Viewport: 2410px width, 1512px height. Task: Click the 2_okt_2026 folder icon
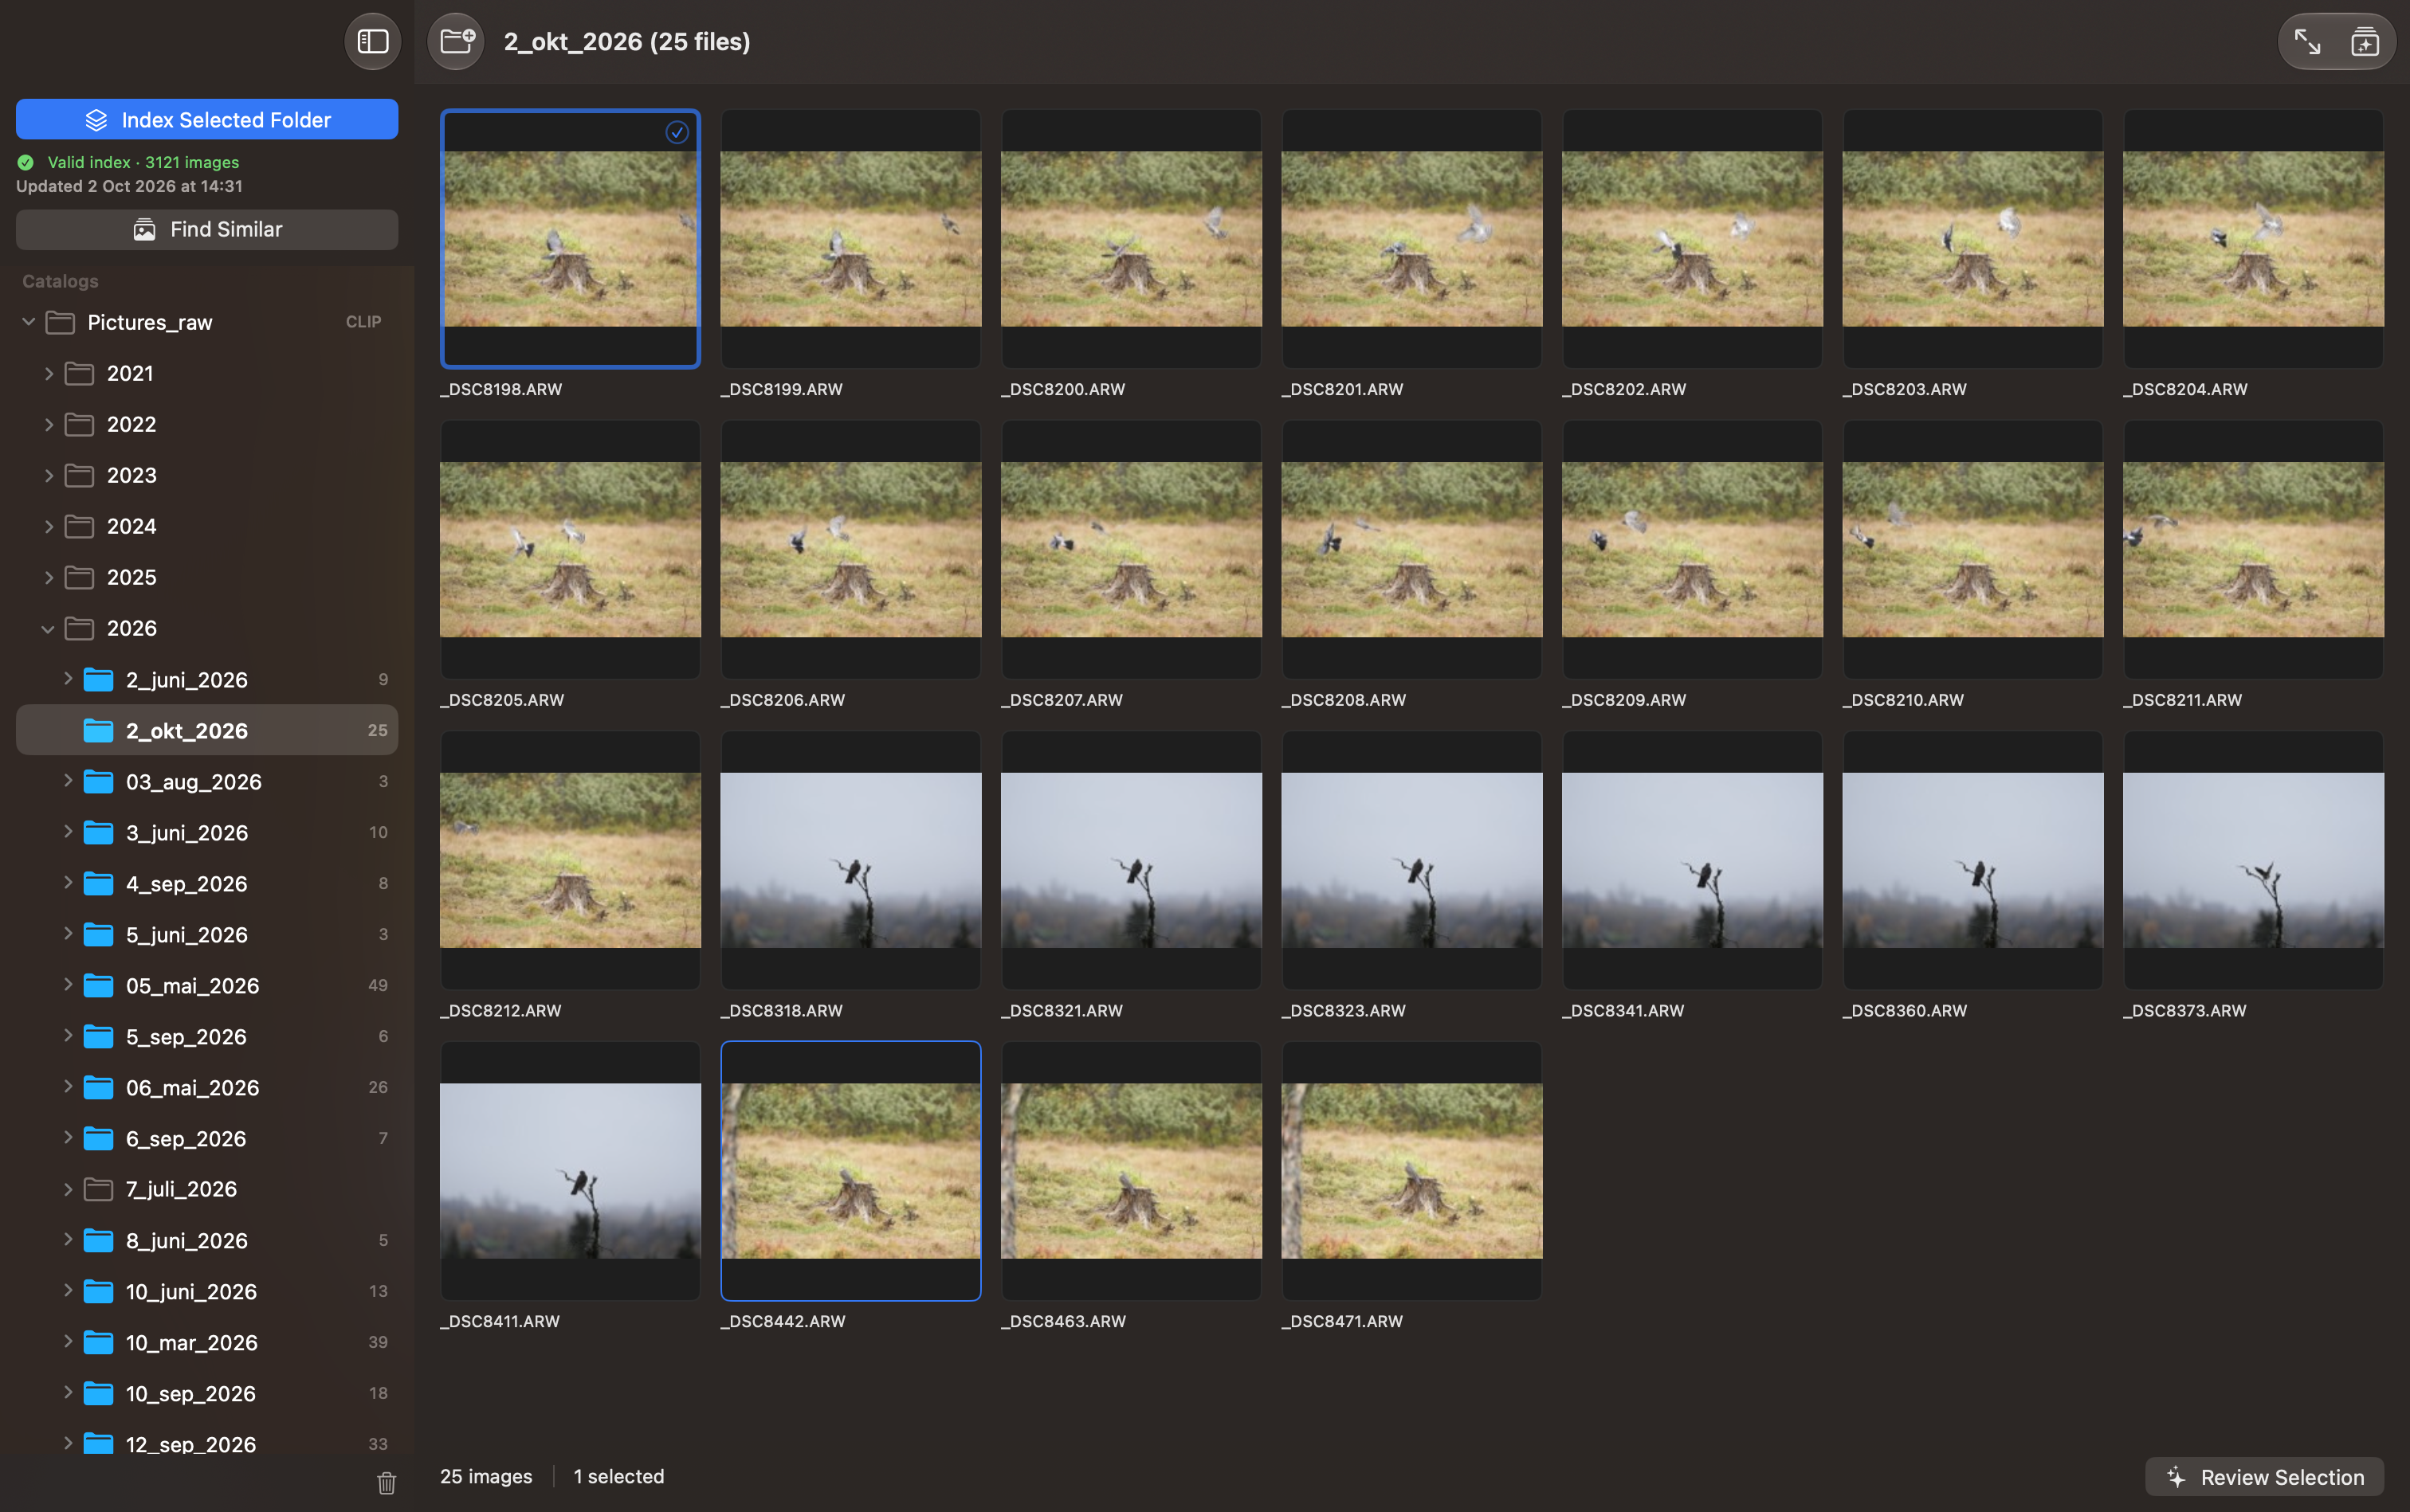pos(98,730)
